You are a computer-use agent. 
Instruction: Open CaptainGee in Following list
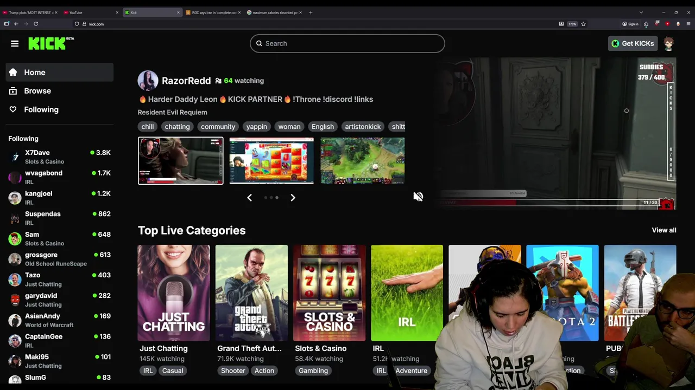pyautogui.click(x=60, y=341)
